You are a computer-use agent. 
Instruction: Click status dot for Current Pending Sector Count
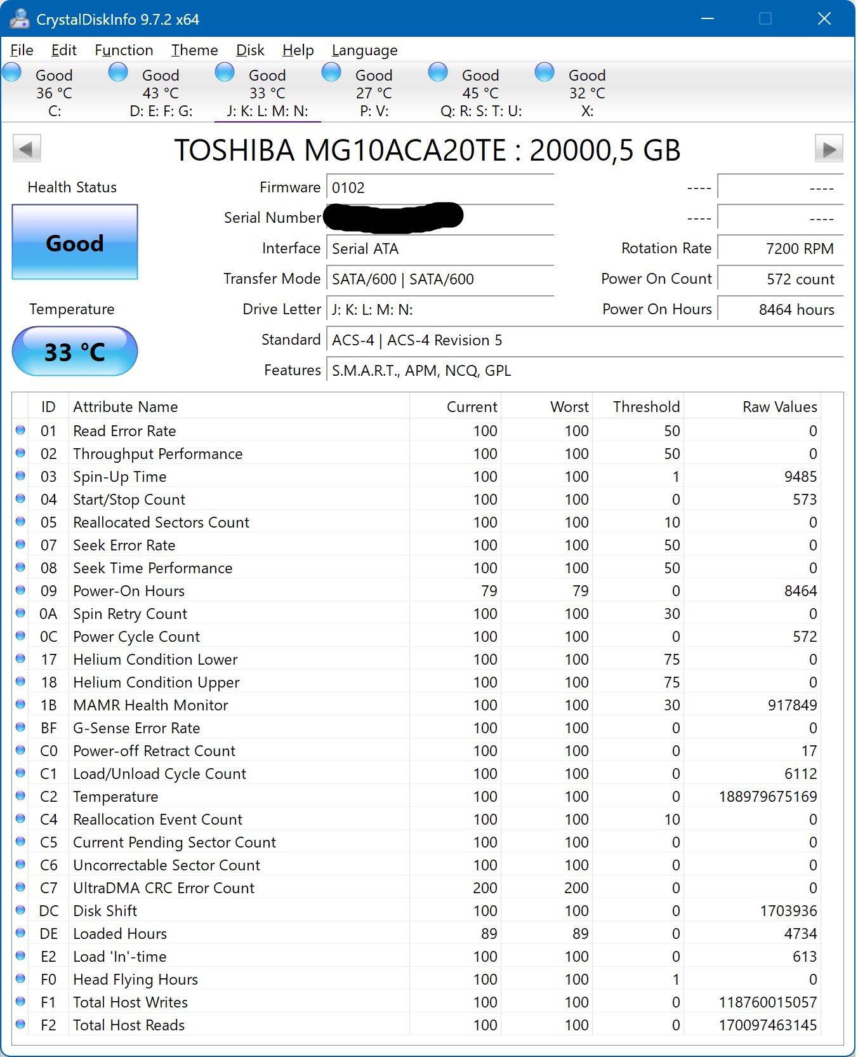tap(20, 842)
